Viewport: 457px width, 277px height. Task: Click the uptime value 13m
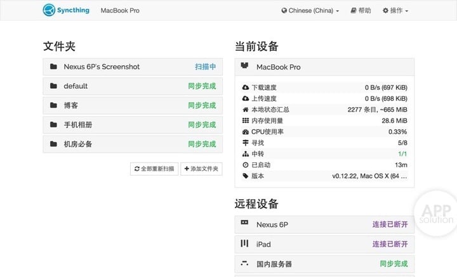click(401, 165)
